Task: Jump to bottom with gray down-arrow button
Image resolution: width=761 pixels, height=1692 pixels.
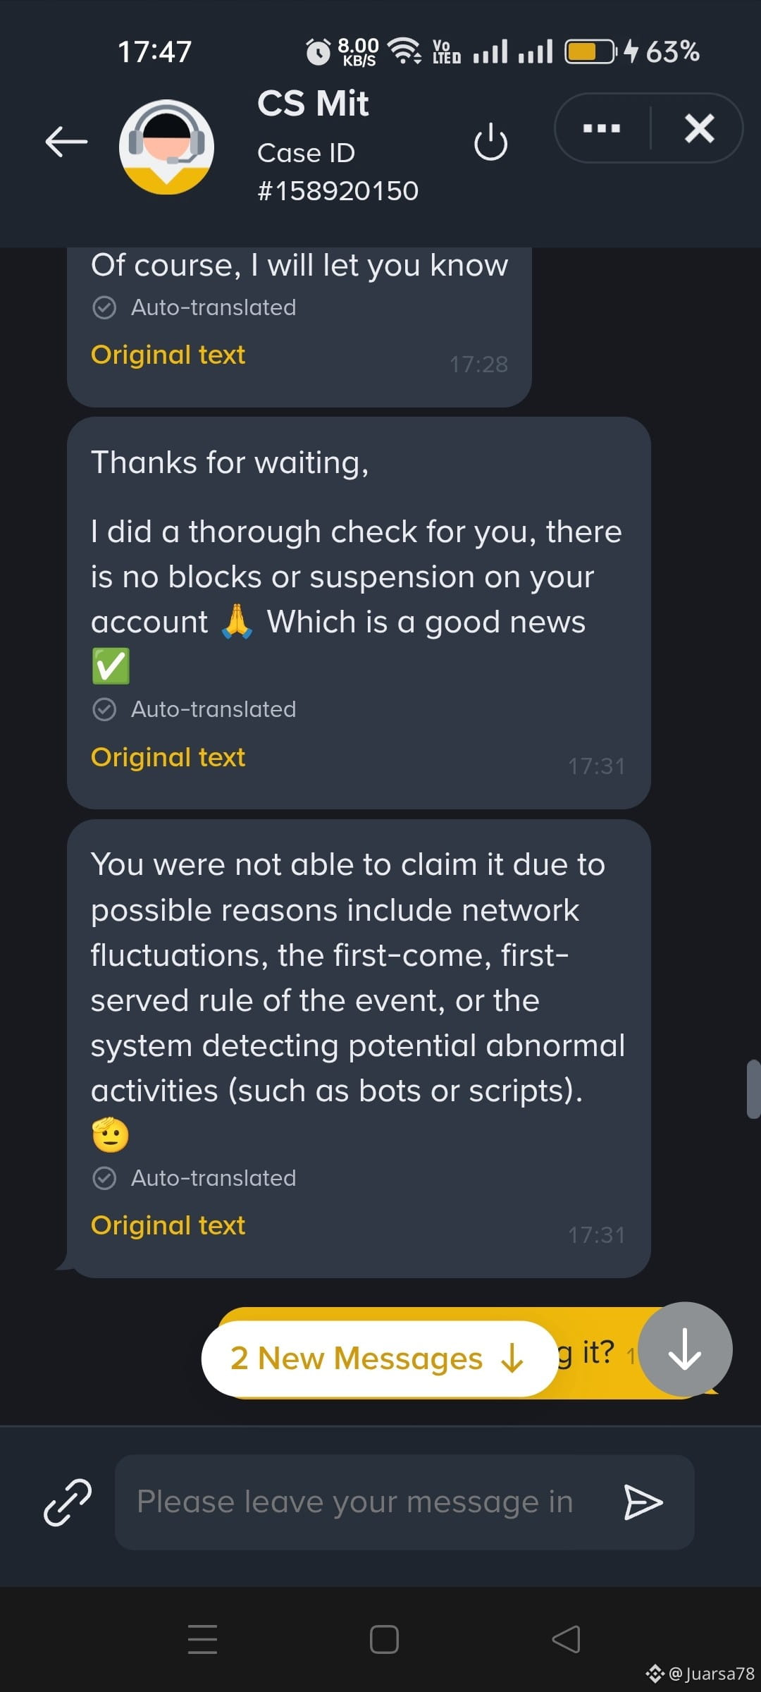Action: point(685,1349)
